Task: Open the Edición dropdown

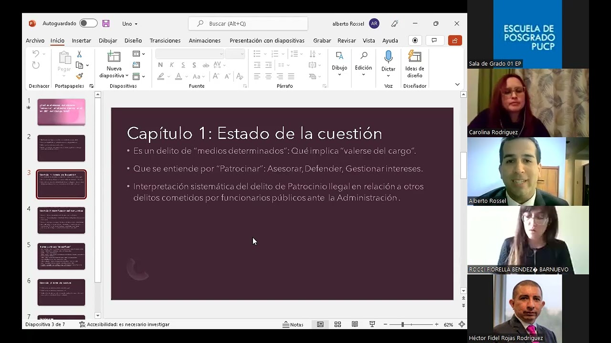Action: (x=363, y=63)
